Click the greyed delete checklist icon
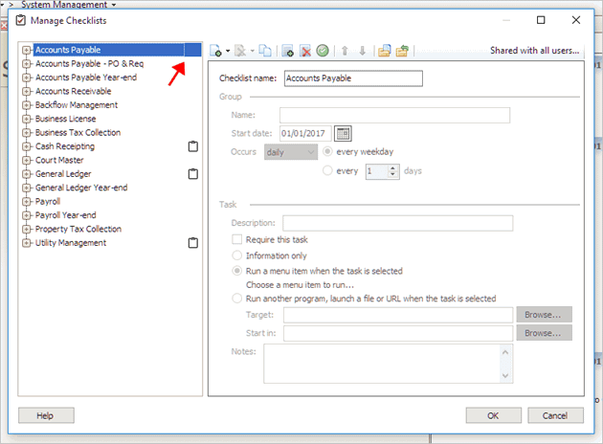The width and height of the screenshot is (603, 444). [240, 51]
